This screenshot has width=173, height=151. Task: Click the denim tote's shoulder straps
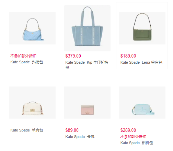(88, 16)
